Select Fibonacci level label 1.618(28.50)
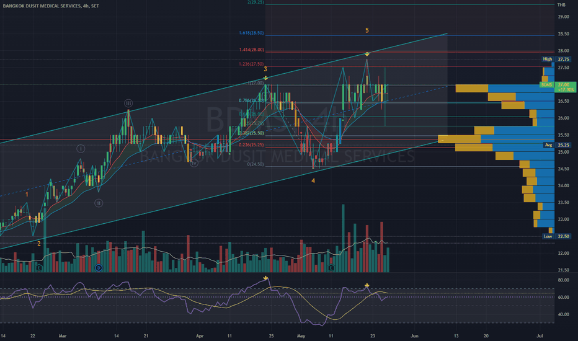The height and width of the screenshot is (341, 578). [251, 33]
